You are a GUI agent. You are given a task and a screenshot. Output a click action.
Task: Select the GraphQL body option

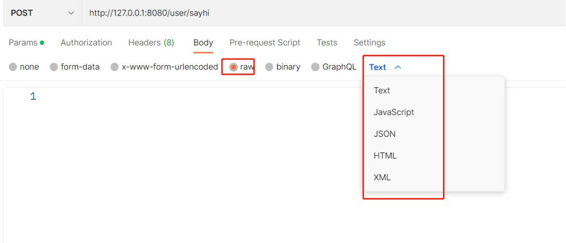coord(315,67)
